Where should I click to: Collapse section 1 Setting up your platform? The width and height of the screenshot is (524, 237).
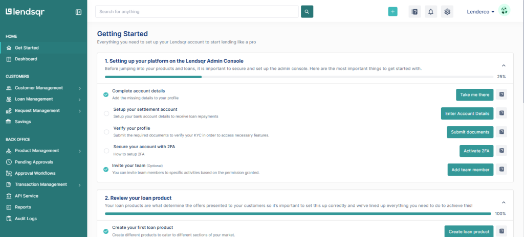coord(504,65)
